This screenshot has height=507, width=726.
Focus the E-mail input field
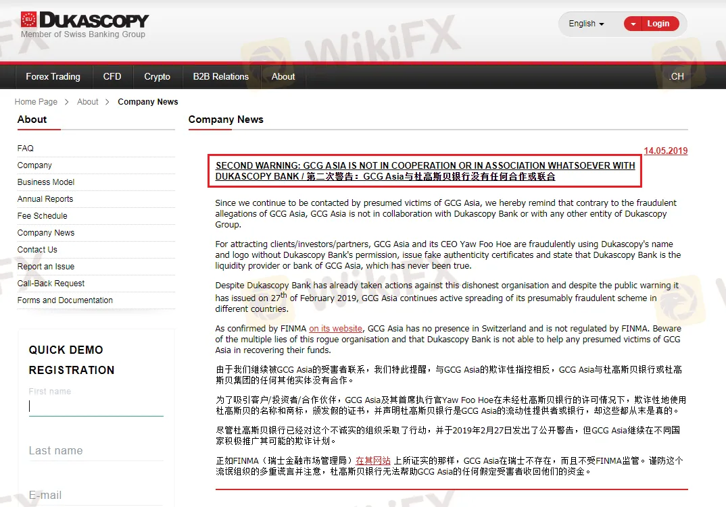96,495
